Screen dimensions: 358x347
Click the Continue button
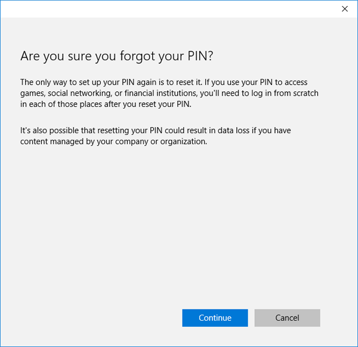coord(215,318)
